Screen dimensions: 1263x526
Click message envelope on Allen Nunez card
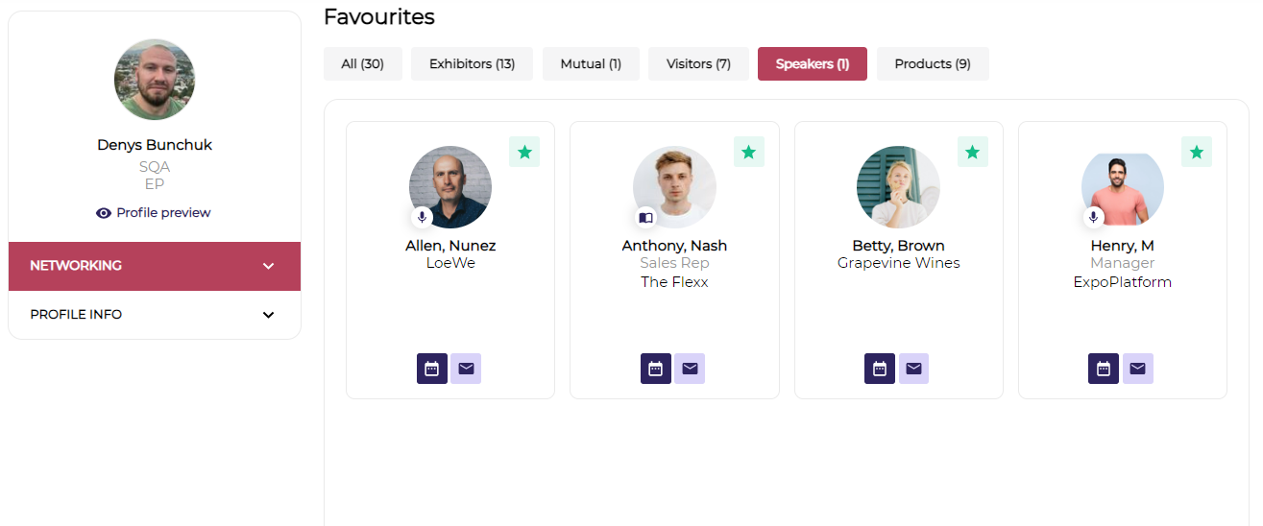(466, 369)
